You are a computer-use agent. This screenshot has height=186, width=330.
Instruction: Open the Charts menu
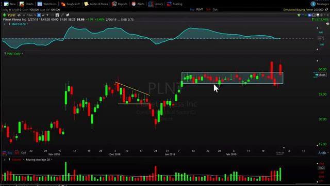tap(26, 4)
